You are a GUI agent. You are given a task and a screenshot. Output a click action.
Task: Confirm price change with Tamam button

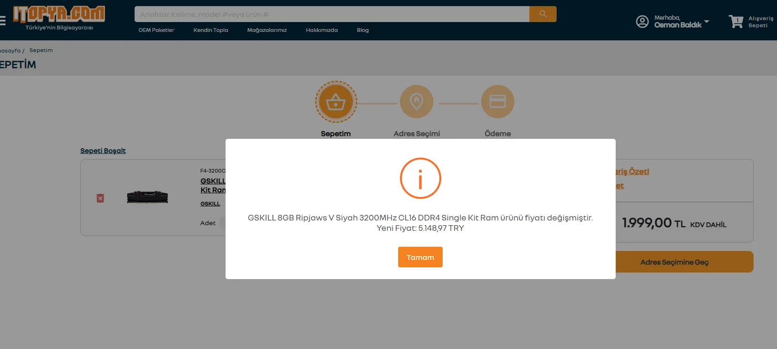coord(420,257)
